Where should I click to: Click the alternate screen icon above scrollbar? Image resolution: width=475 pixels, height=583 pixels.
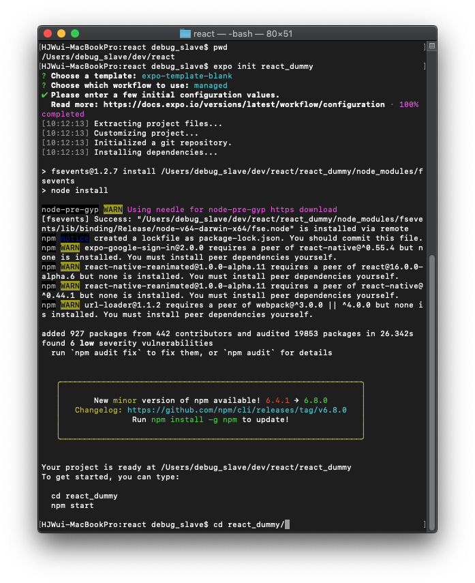432,46
